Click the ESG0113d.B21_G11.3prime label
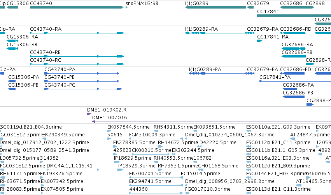331x195 pixels. click(278, 189)
